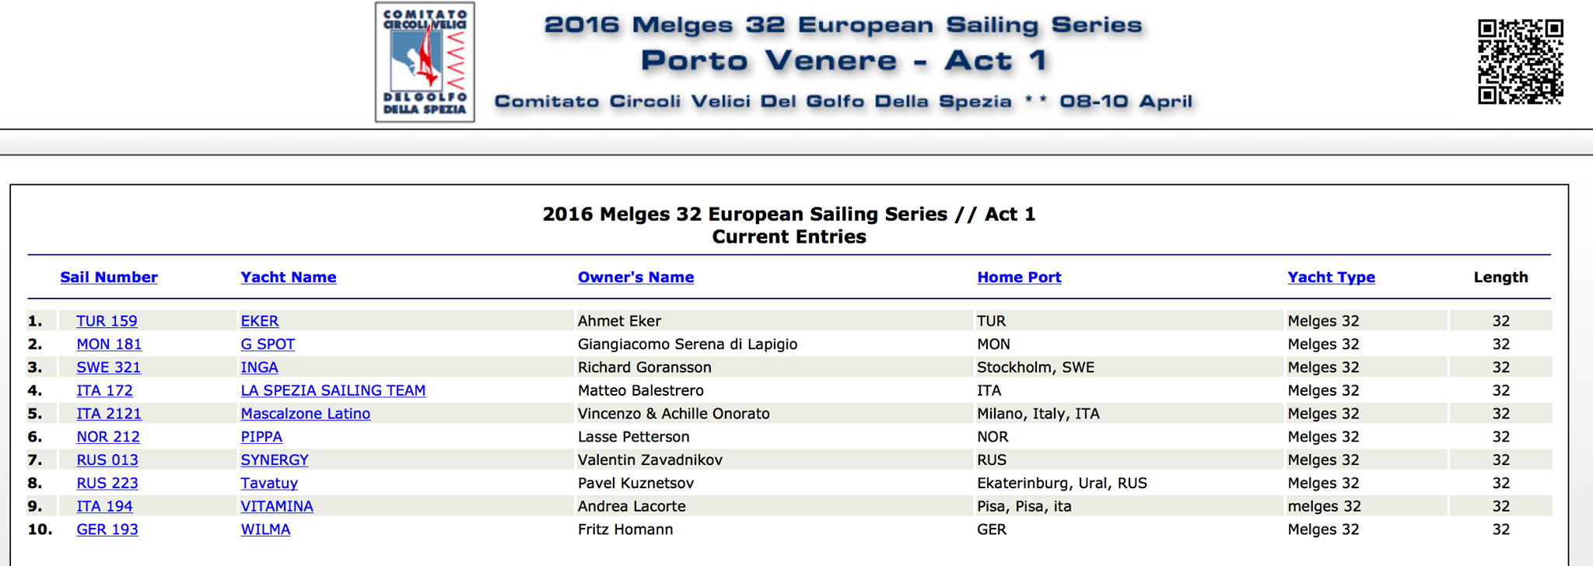Open sail number ITA 194

(x=104, y=507)
